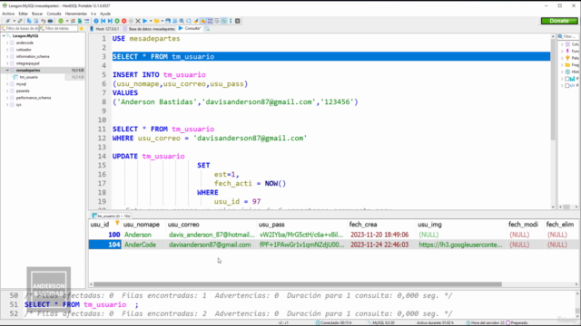Viewport: 581px width, 326px height.
Task: Open the dropdown arrow next to run icon
Action: tap(151, 21)
